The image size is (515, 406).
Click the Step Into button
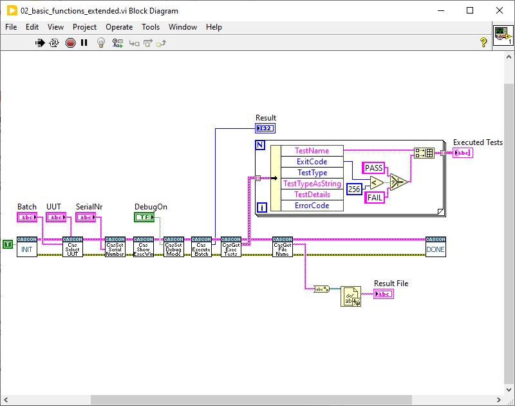(134, 43)
